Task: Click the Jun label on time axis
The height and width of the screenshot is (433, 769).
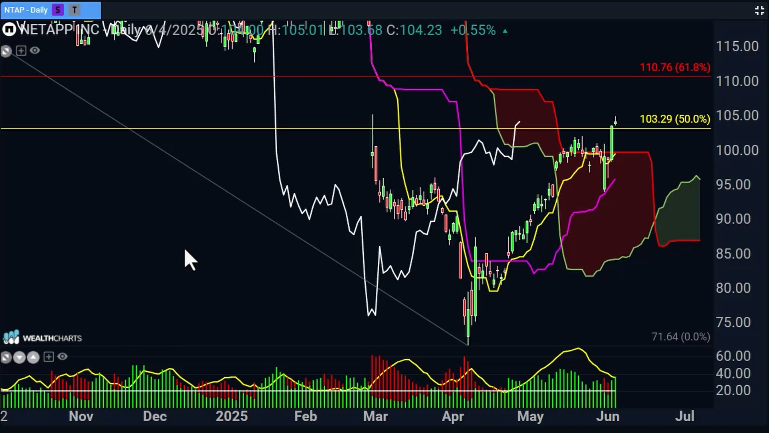Action: pyautogui.click(x=608, y=416)
